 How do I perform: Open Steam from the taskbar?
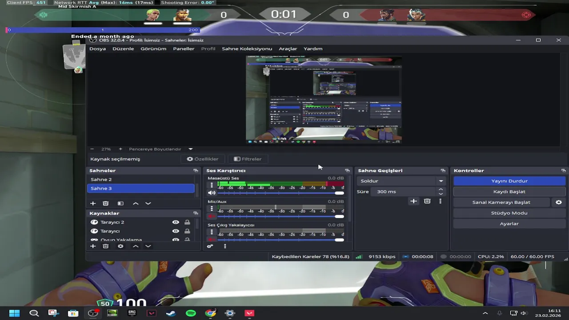click(171, 313)
